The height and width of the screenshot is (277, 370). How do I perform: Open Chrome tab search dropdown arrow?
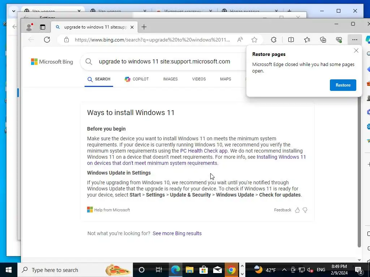[x=13, y=11]
